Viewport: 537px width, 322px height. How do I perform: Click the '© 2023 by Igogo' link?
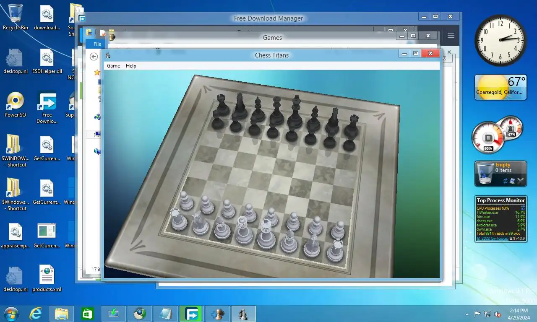coord(492,239)
